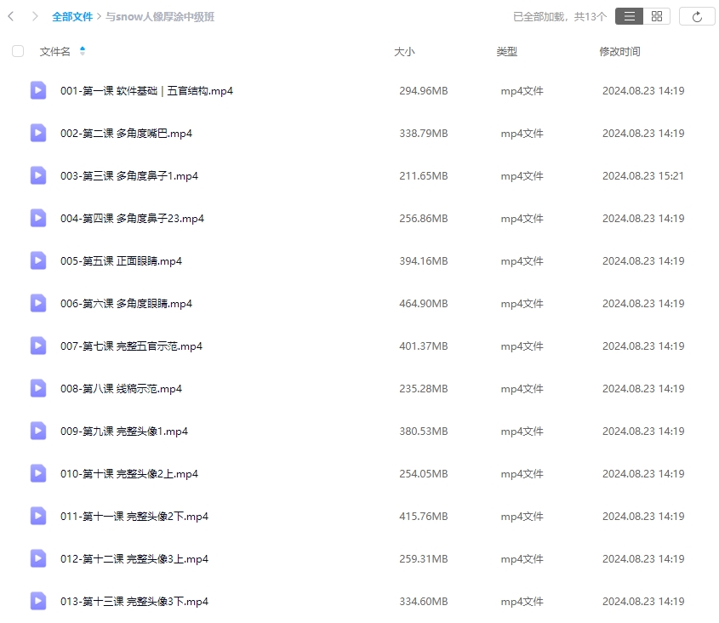Open 008-第八课 线稿示范.mp4

[121, 389]
